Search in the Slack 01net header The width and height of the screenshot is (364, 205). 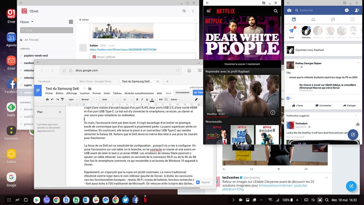click(x=184, y=11)
